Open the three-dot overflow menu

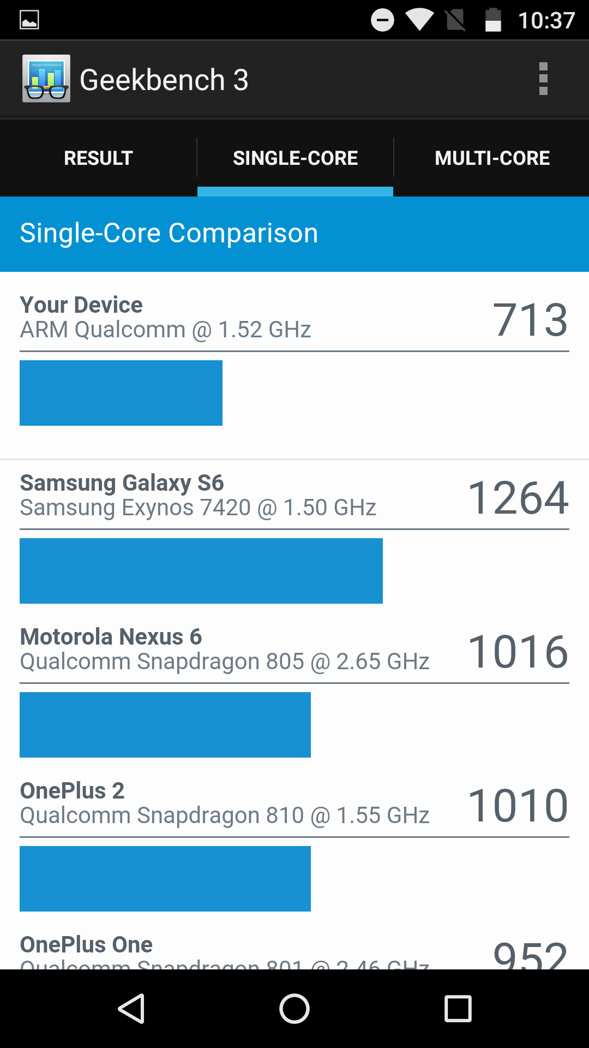pos(543,79)
